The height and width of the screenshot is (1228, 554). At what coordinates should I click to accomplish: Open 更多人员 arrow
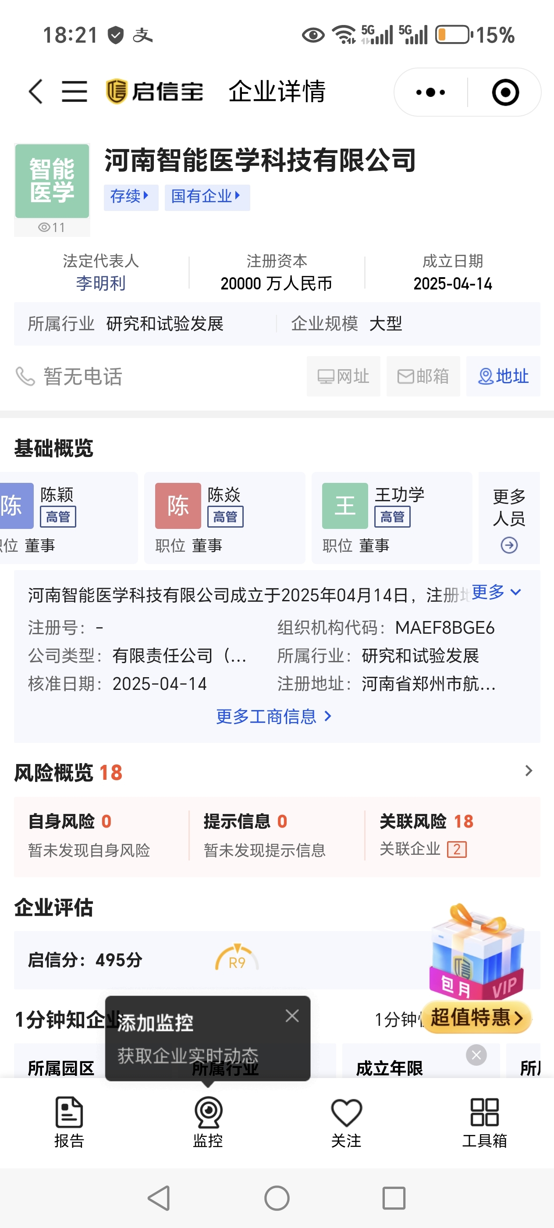coord(509,545)
